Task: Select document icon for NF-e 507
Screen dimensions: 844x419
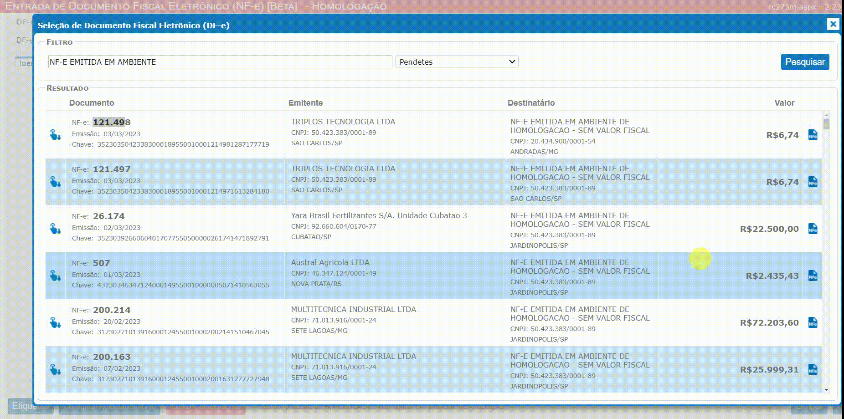Action: 55,276
